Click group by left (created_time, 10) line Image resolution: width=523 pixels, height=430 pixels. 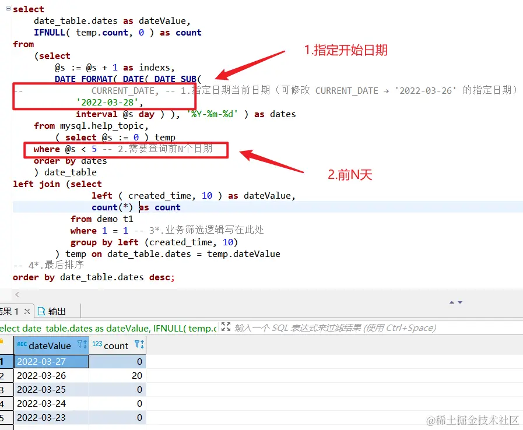tap(154, 242)
